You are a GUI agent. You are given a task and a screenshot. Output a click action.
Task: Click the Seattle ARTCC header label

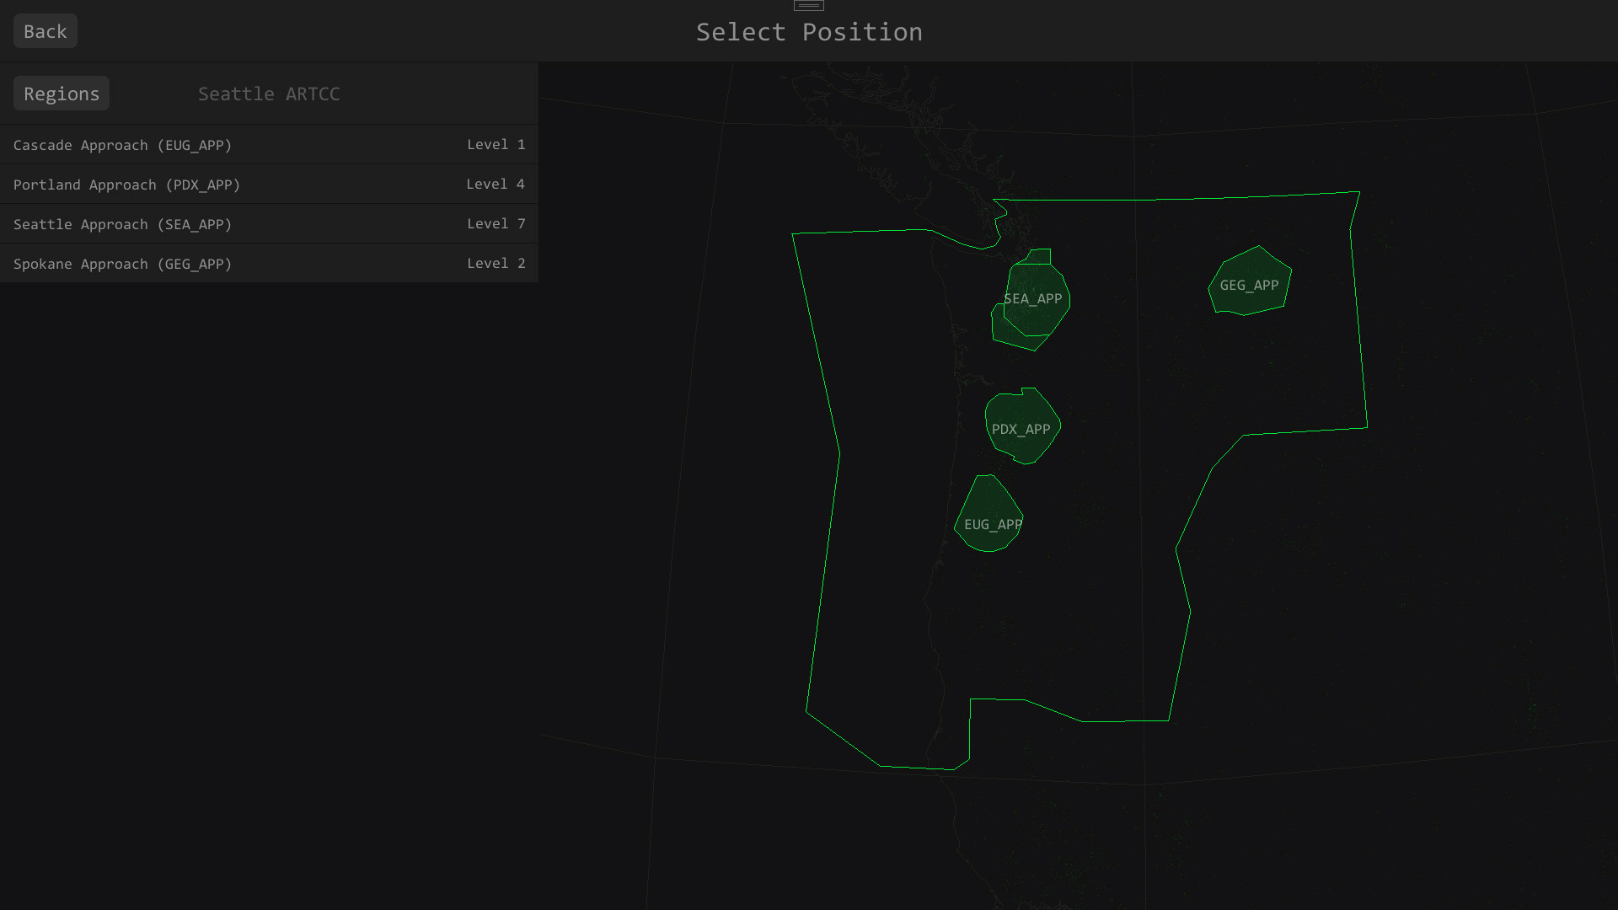[269, 94]
